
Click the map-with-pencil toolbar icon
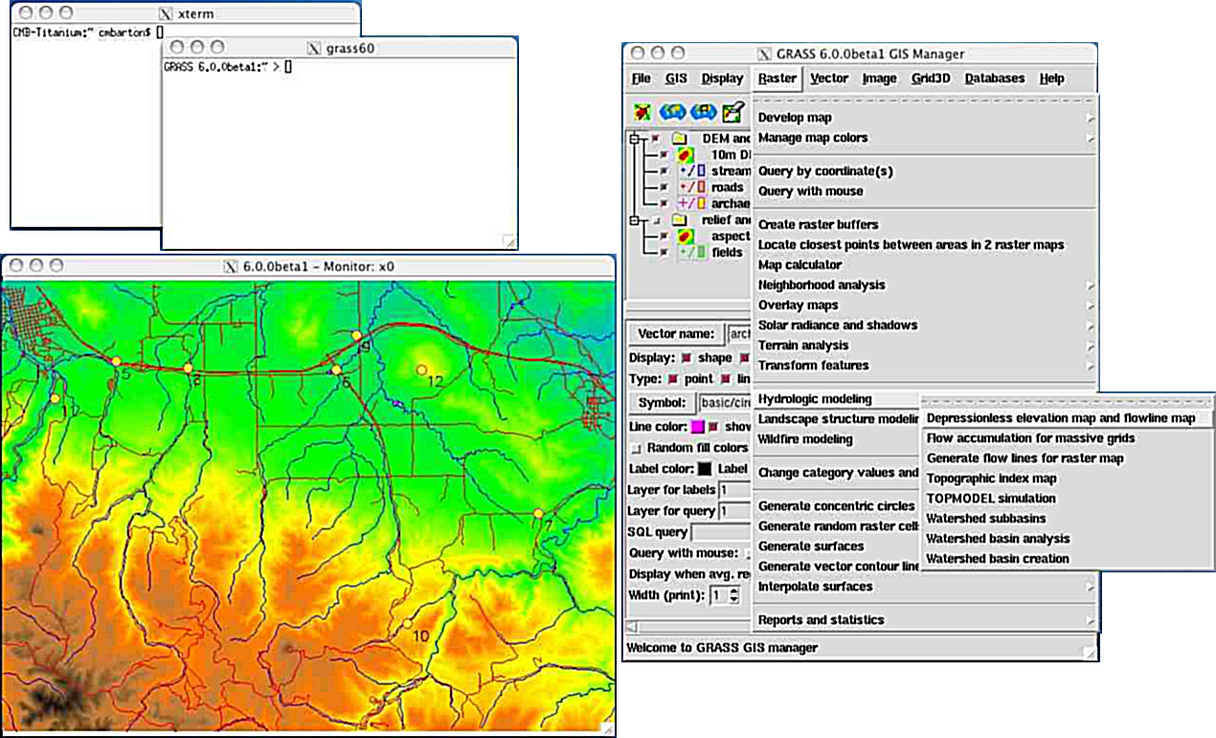[x=734, y=112]
